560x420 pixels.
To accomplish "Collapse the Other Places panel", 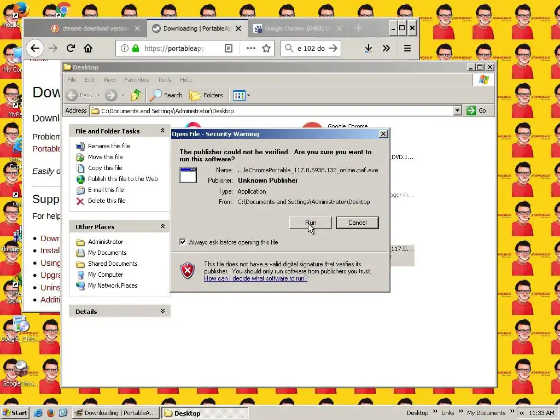I will pyautogui.click(x=162, y=226).
